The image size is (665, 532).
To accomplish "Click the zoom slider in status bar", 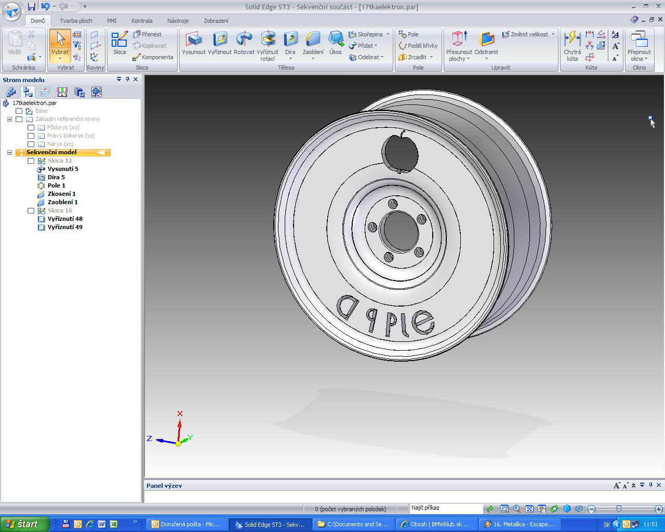I will pos(619,509).
